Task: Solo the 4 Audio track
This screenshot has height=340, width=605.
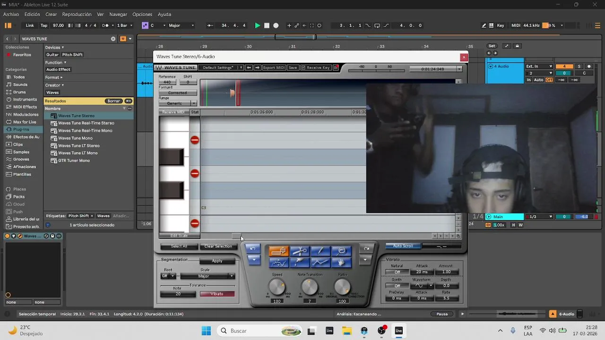Action: [579, 67]
